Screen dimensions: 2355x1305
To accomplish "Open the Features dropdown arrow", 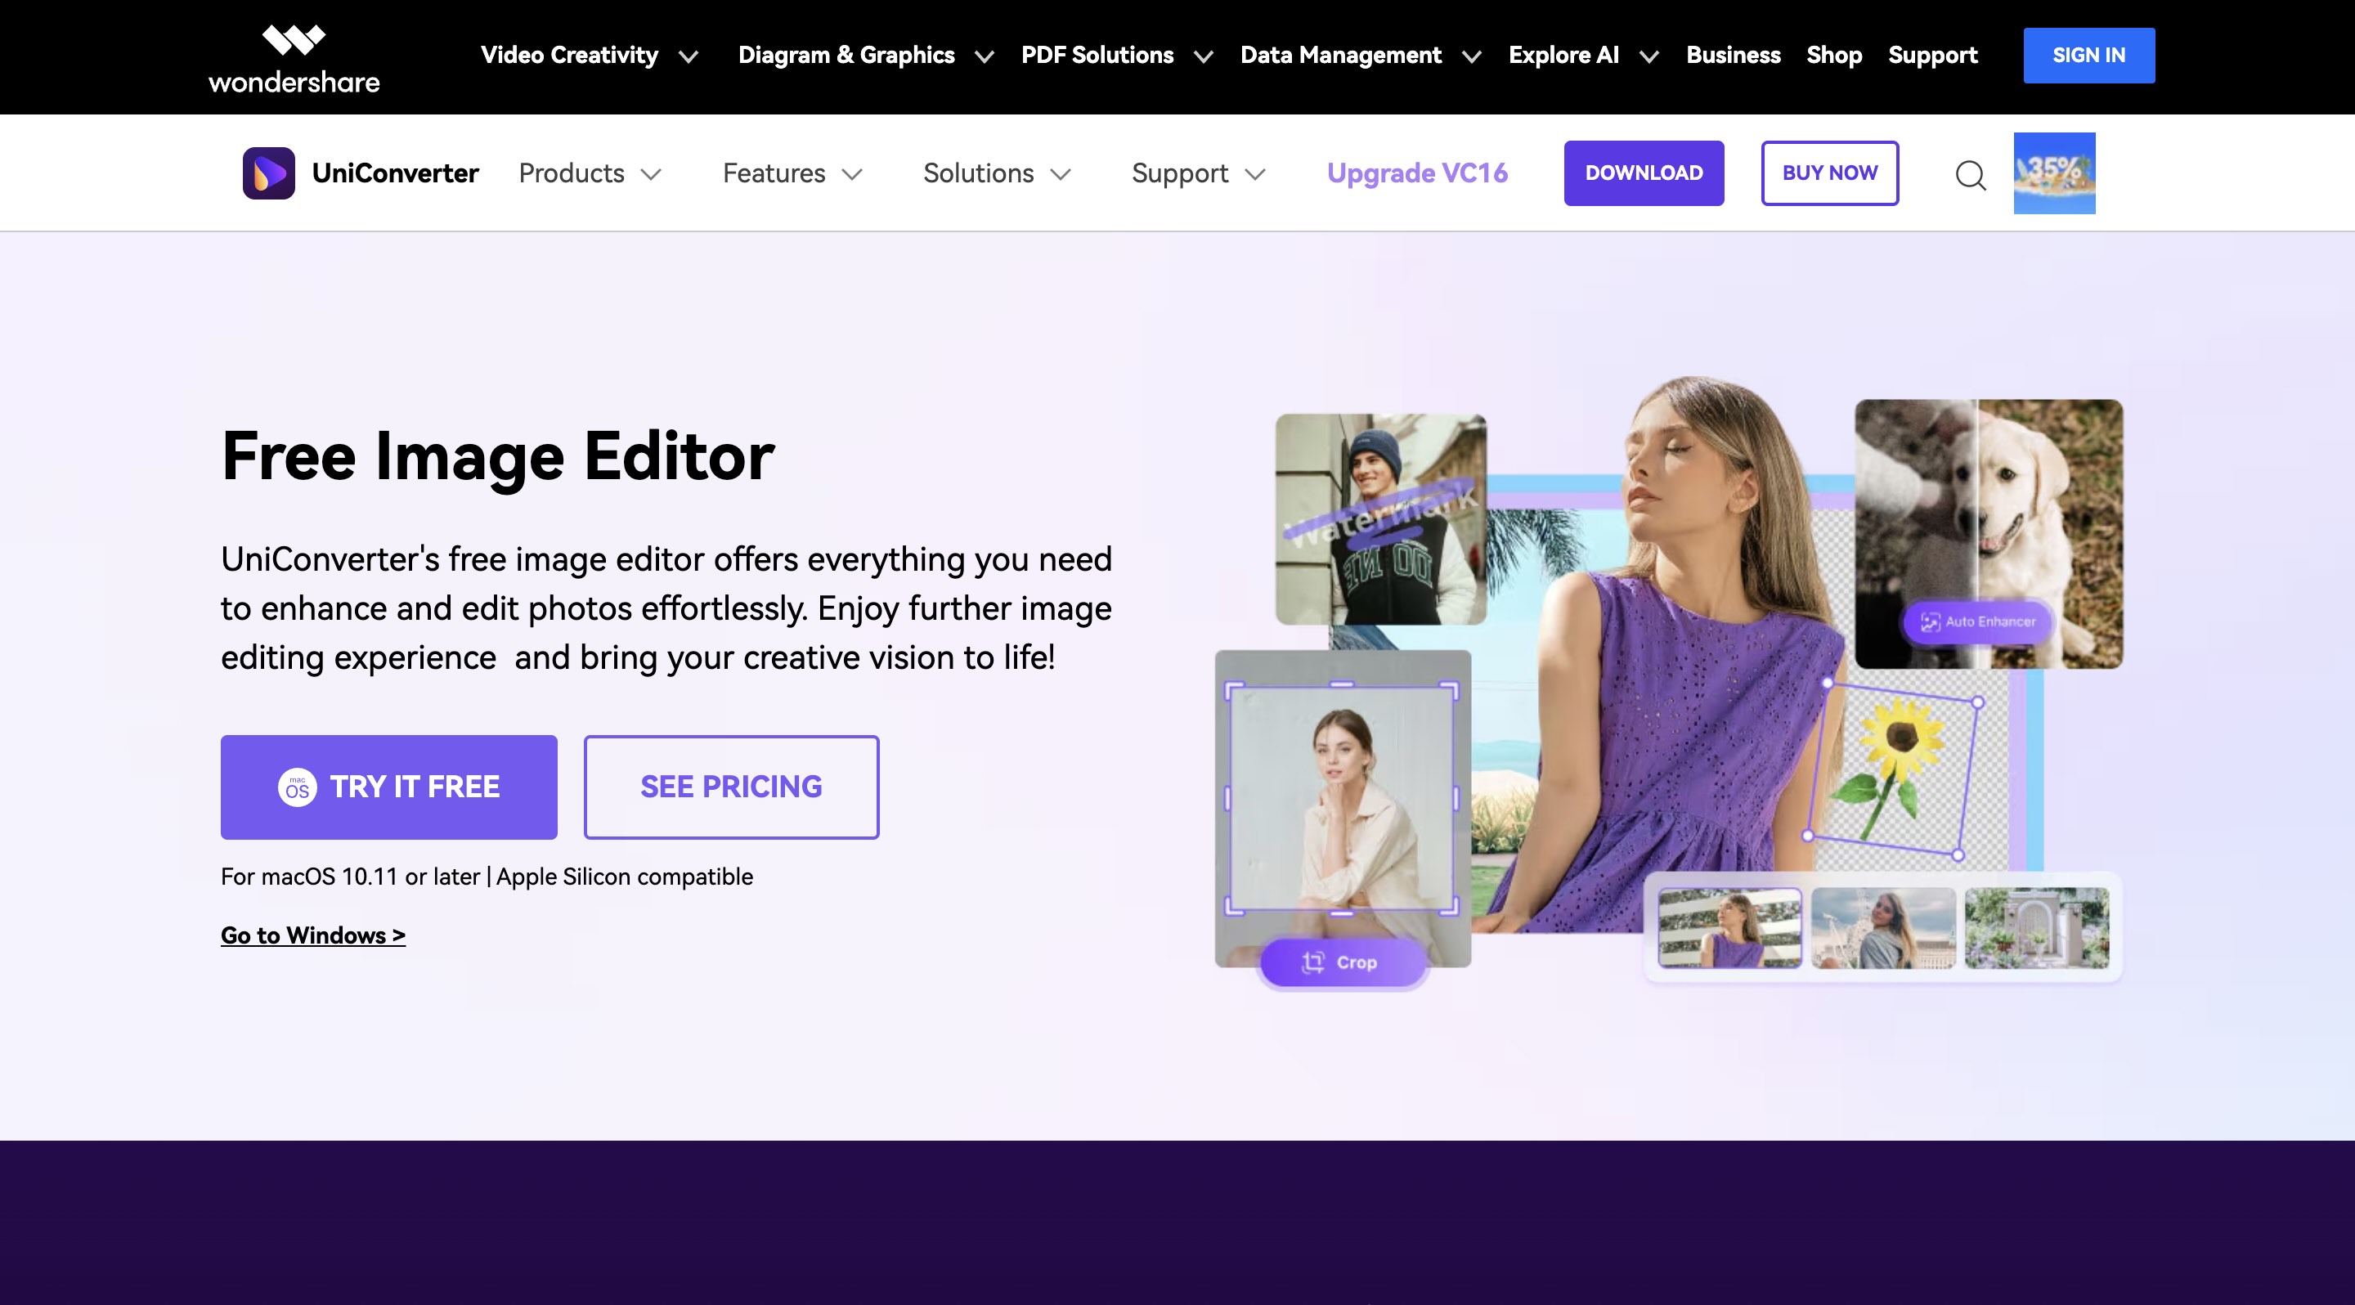I will [852, 174].
